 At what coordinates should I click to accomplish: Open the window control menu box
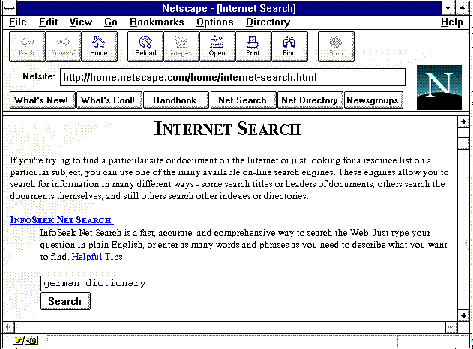click(10, 8)
